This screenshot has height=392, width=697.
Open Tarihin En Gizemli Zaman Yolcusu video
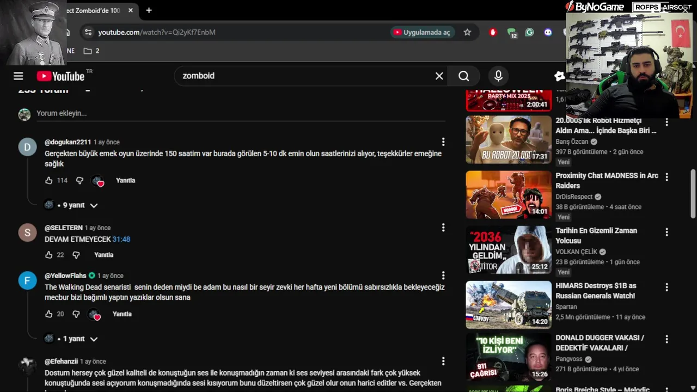596,235
